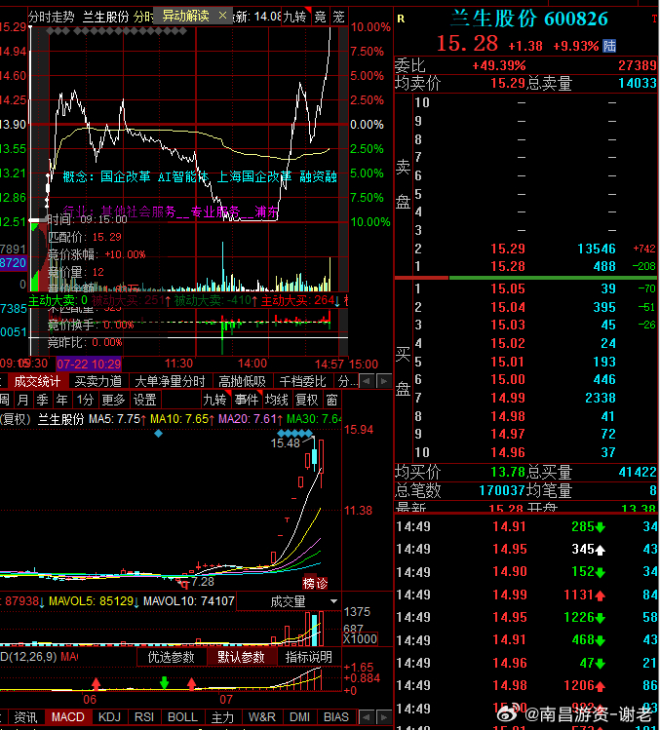Click the 07-22 10:29 time cursor label
The height and width of the screenshot is (730, 660).
pos(89,364)
